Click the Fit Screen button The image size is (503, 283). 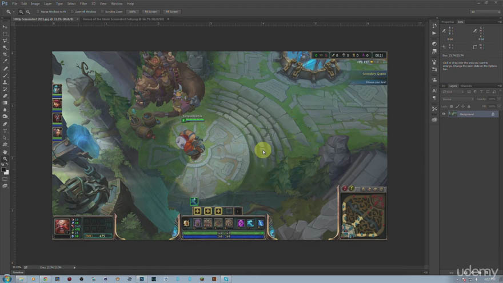[151, 12]
